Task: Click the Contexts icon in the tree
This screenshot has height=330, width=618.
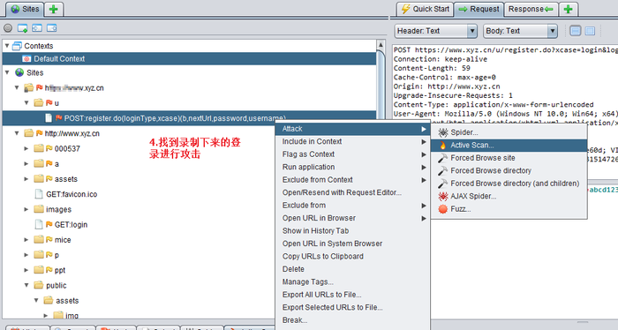Action: [17, 46]
